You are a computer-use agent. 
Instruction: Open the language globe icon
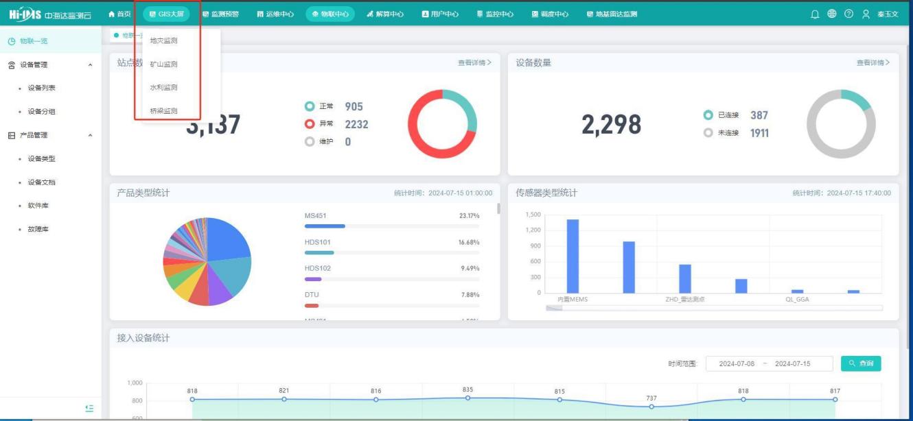(832, 14)
